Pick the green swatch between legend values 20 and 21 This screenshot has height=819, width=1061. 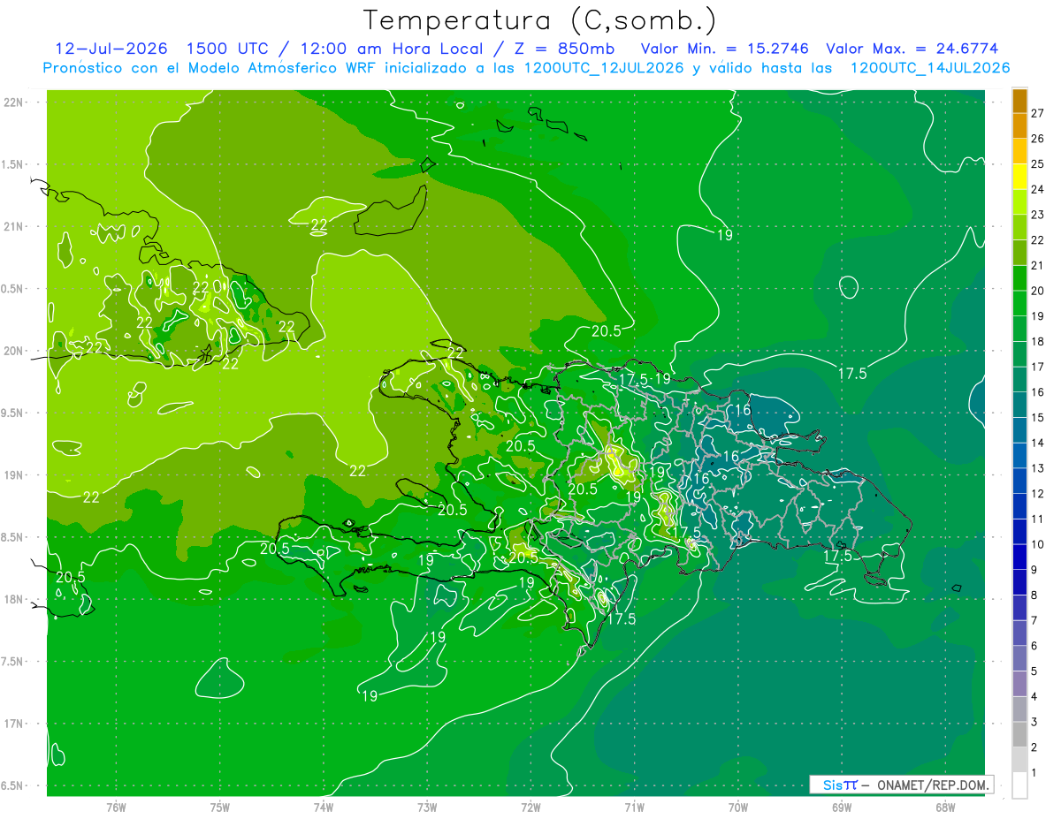coord(1019,278)
